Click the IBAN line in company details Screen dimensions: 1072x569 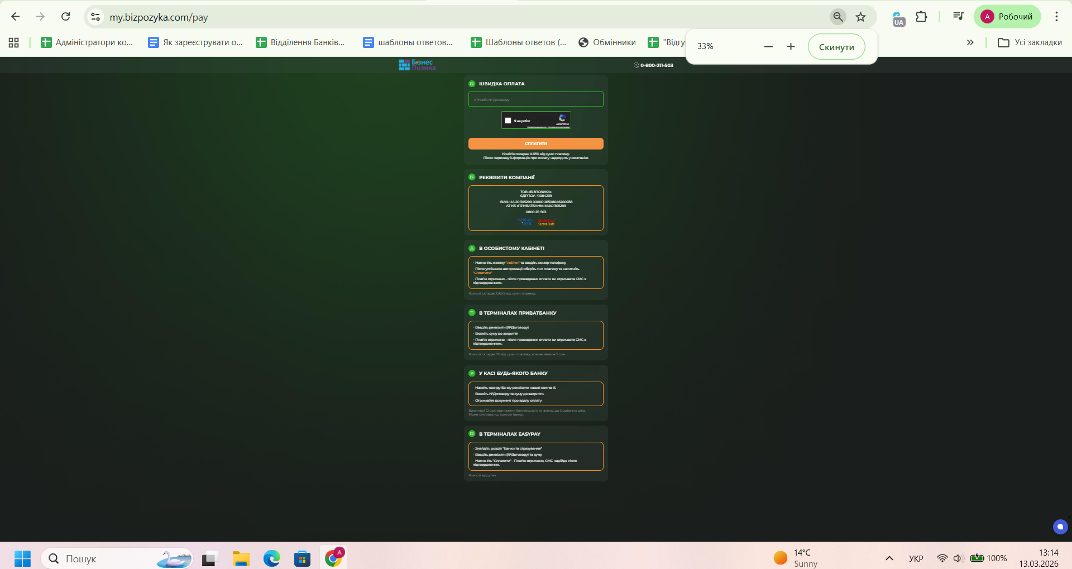(x=536, y=202)
